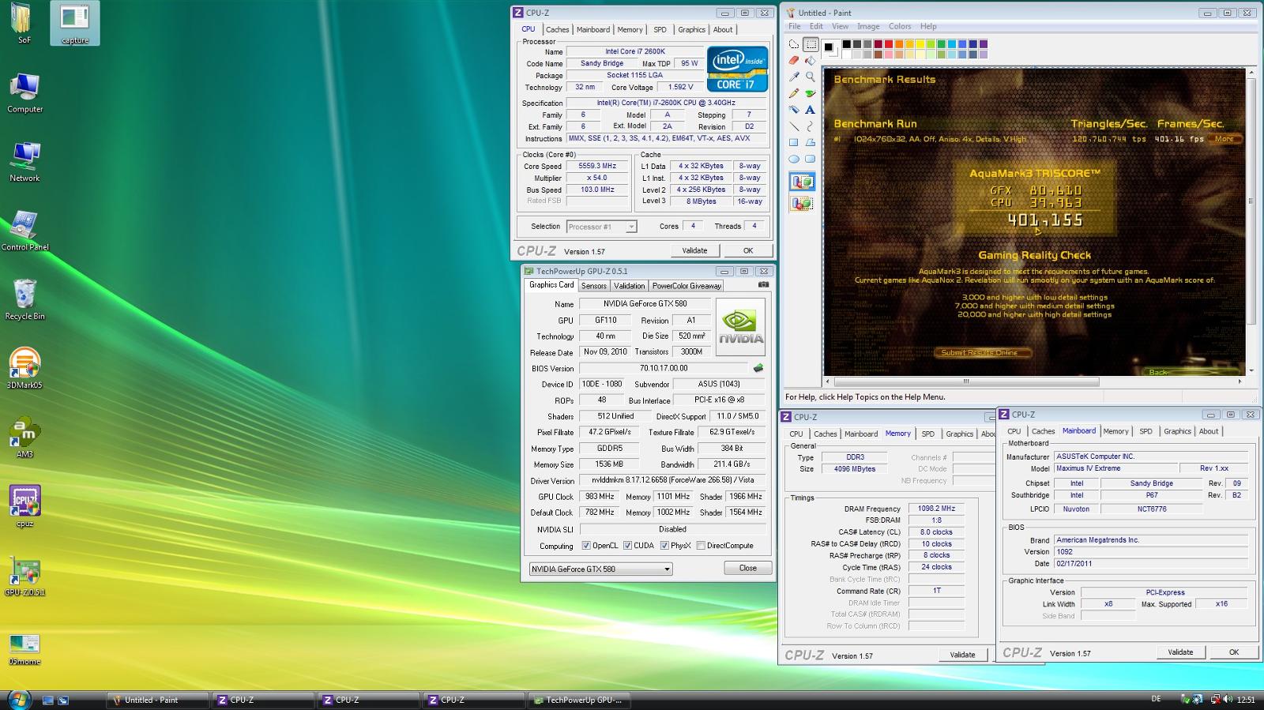The height and width of the screenshot is (710, 1264).
Task: Click OK in the Mainboard CPU-Z window
Action: pos(1234,652)
